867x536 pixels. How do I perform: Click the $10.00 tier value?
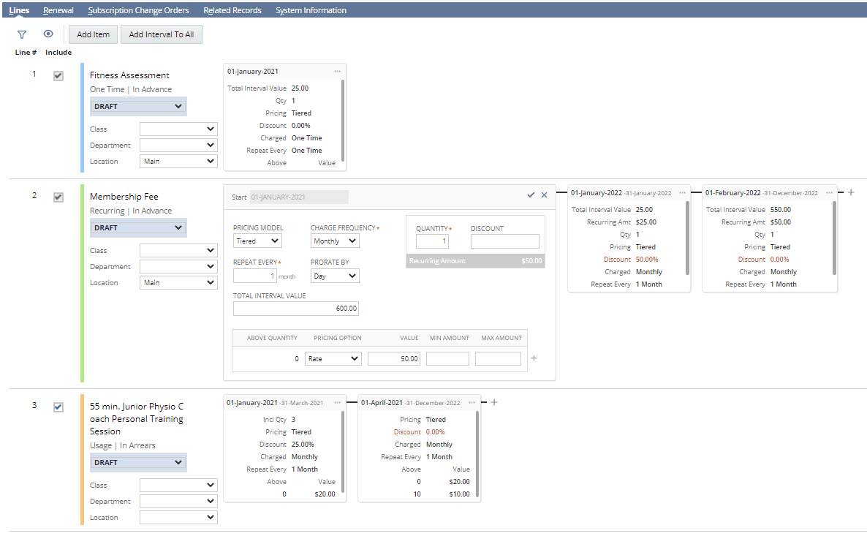point(460,494)
